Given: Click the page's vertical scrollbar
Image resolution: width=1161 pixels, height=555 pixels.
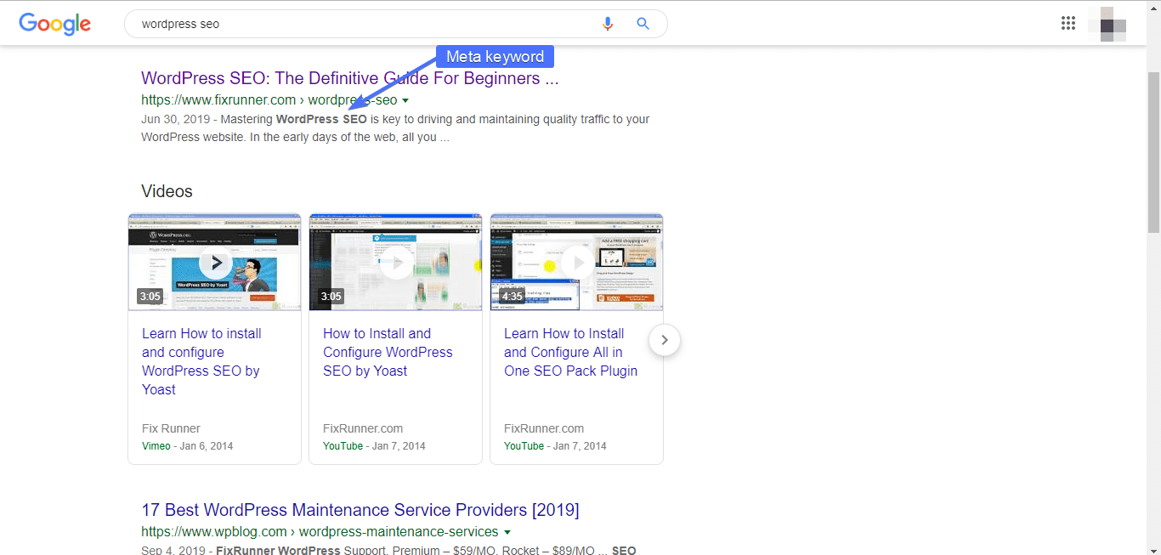Looking at the screenshot, I should pyautogui.click(x=1153, y=153).
